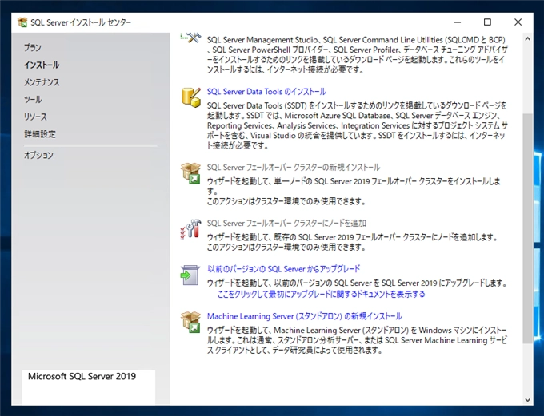
Task: Click the scrollbar up arrow
Action: point(528,39)
